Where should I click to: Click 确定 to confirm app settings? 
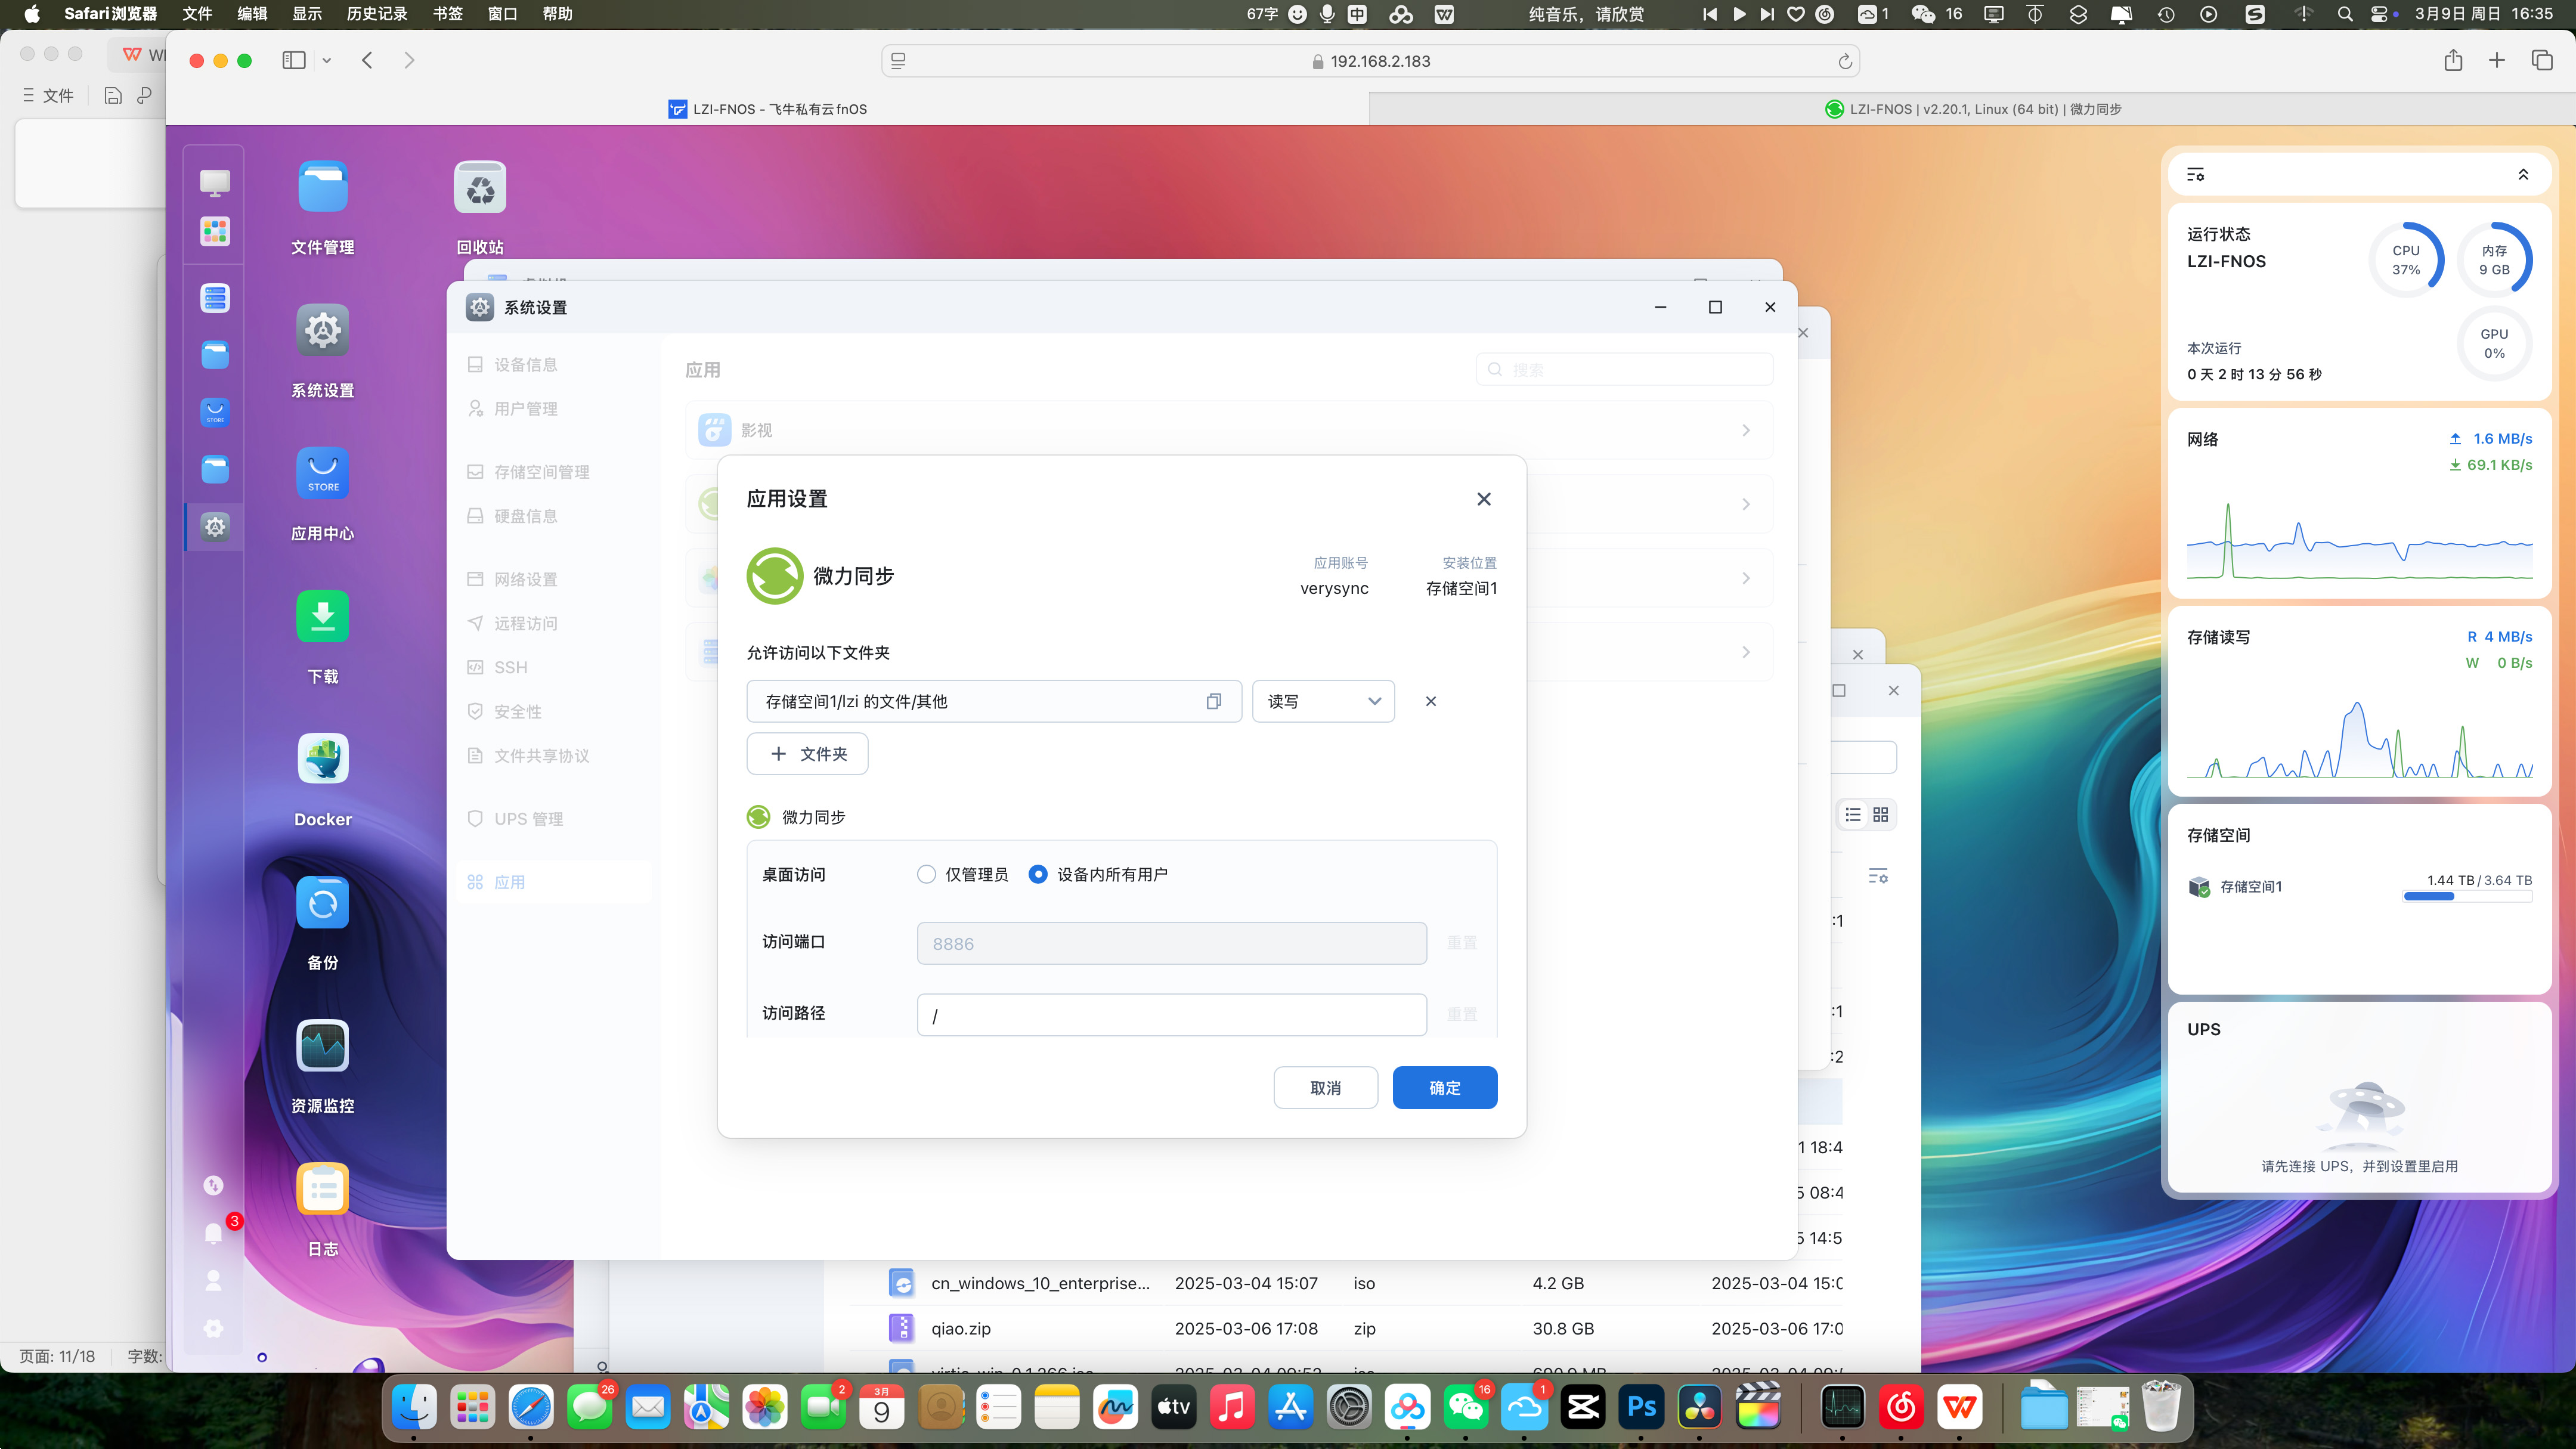pyautogui.click(x=1445, y=1088)
